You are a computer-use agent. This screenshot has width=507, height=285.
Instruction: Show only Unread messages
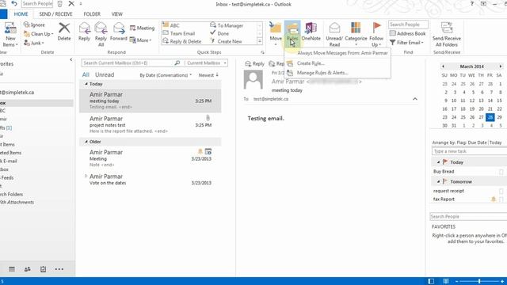105,74
